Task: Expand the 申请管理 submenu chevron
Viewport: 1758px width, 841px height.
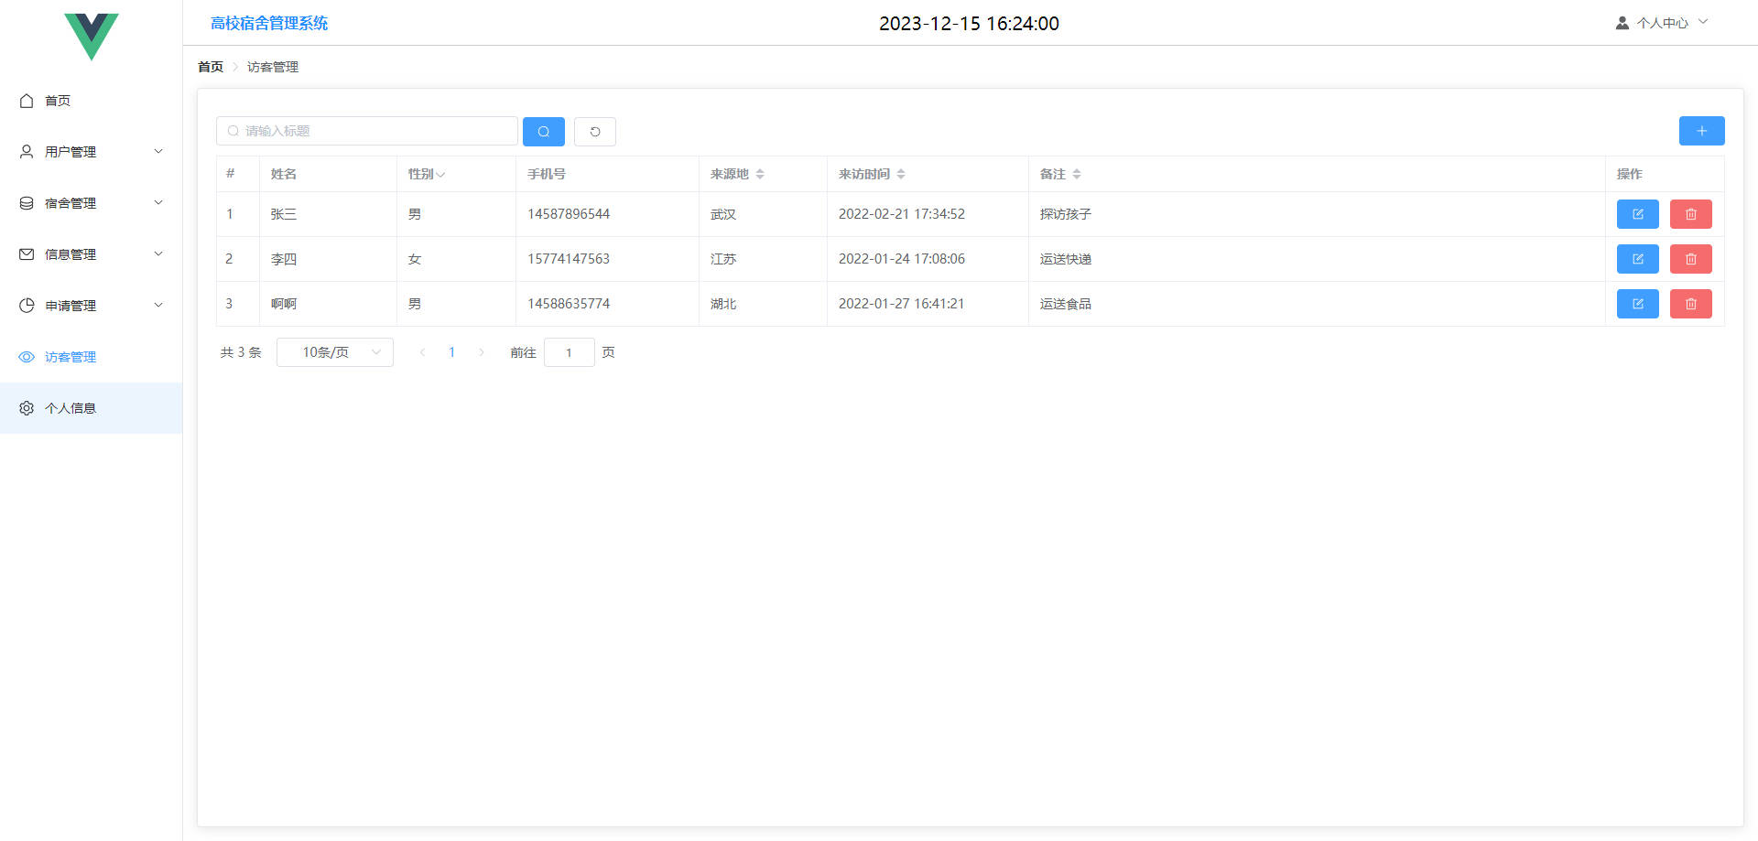Action: click(x=158, y=306)
